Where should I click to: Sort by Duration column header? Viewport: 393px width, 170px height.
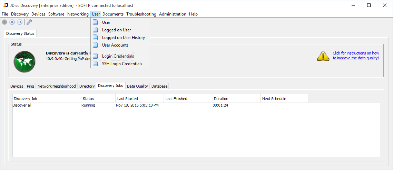236,99
